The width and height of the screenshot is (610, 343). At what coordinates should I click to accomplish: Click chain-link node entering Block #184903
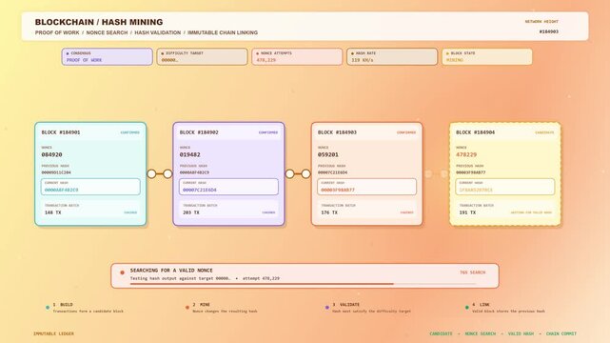tap(306, 174)
